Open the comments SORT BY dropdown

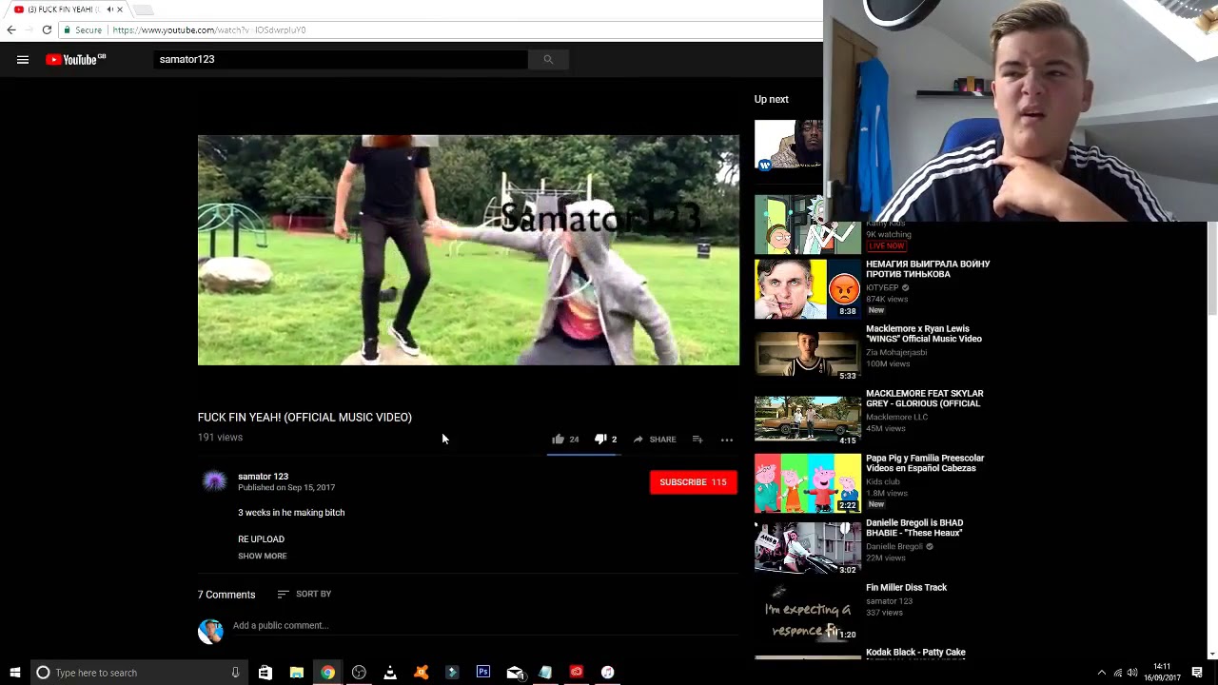304,594
